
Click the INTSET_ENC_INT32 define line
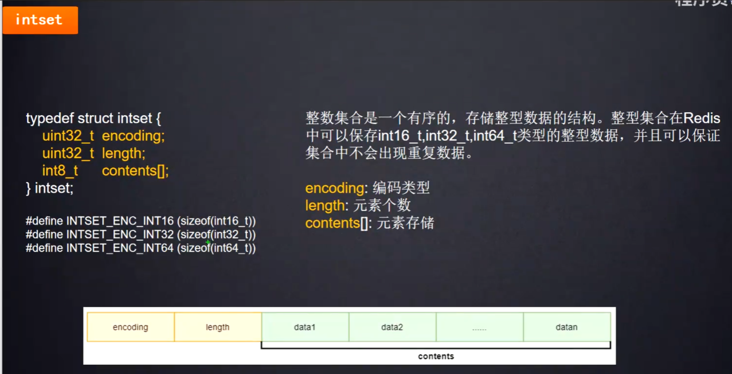[x=141, y=235]
